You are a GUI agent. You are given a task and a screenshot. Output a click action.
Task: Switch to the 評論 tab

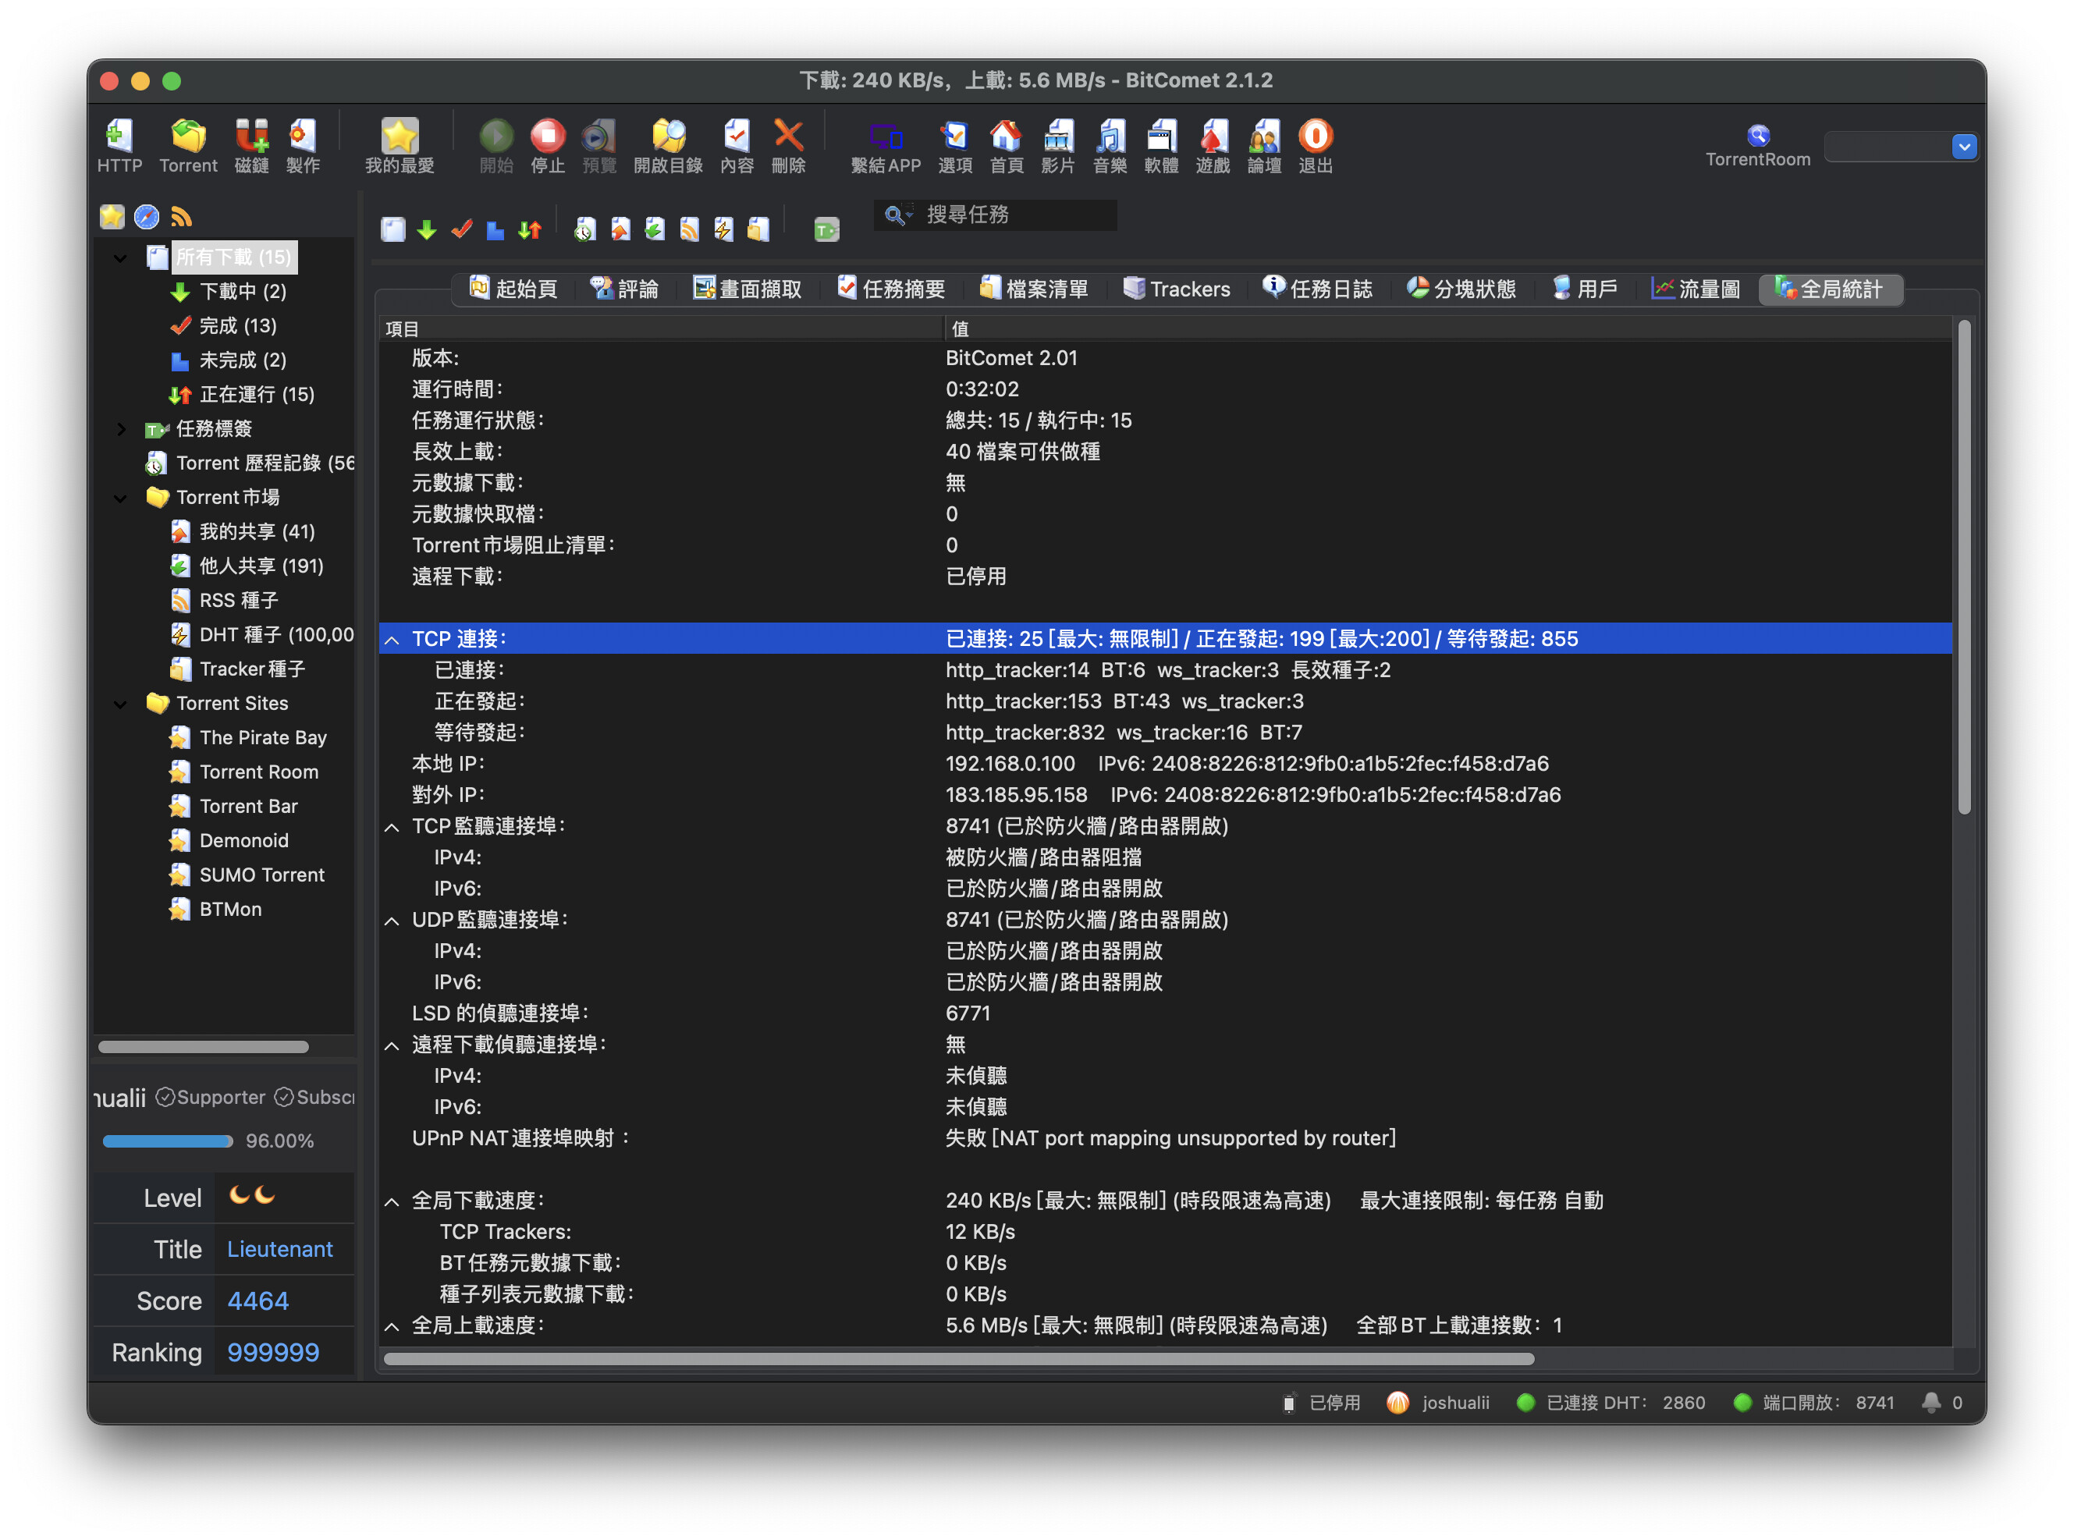point(624,289)
